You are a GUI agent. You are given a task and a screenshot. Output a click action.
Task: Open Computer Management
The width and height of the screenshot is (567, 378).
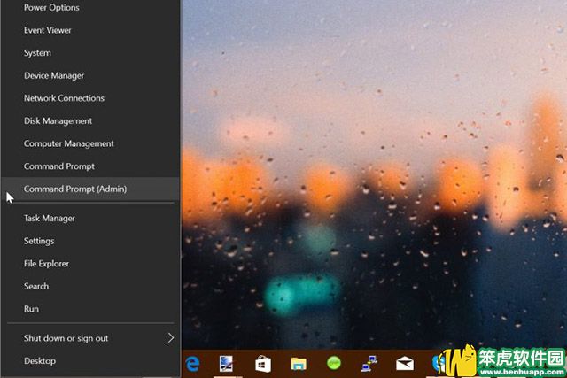[68, 143]
